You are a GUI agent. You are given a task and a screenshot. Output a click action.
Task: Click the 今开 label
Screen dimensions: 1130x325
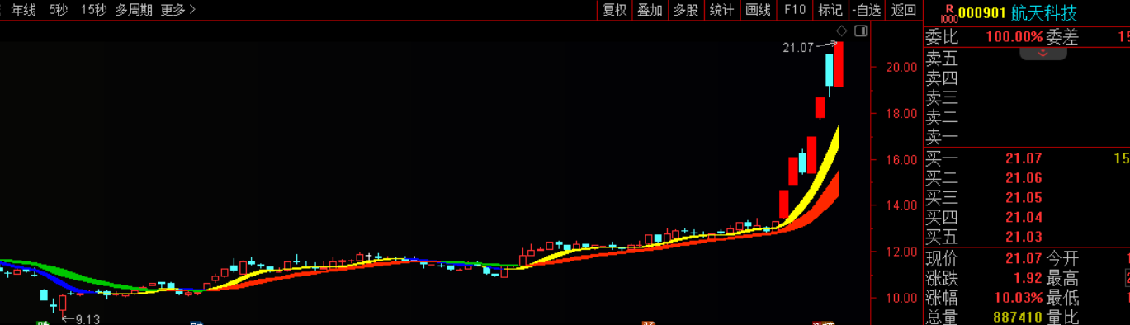pos(1062,259)
